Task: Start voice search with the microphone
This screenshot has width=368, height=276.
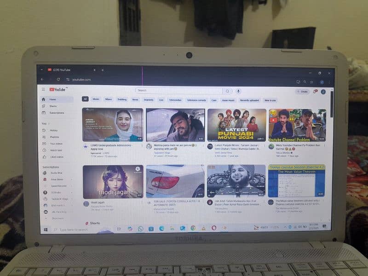Action: tap(238, 91)
